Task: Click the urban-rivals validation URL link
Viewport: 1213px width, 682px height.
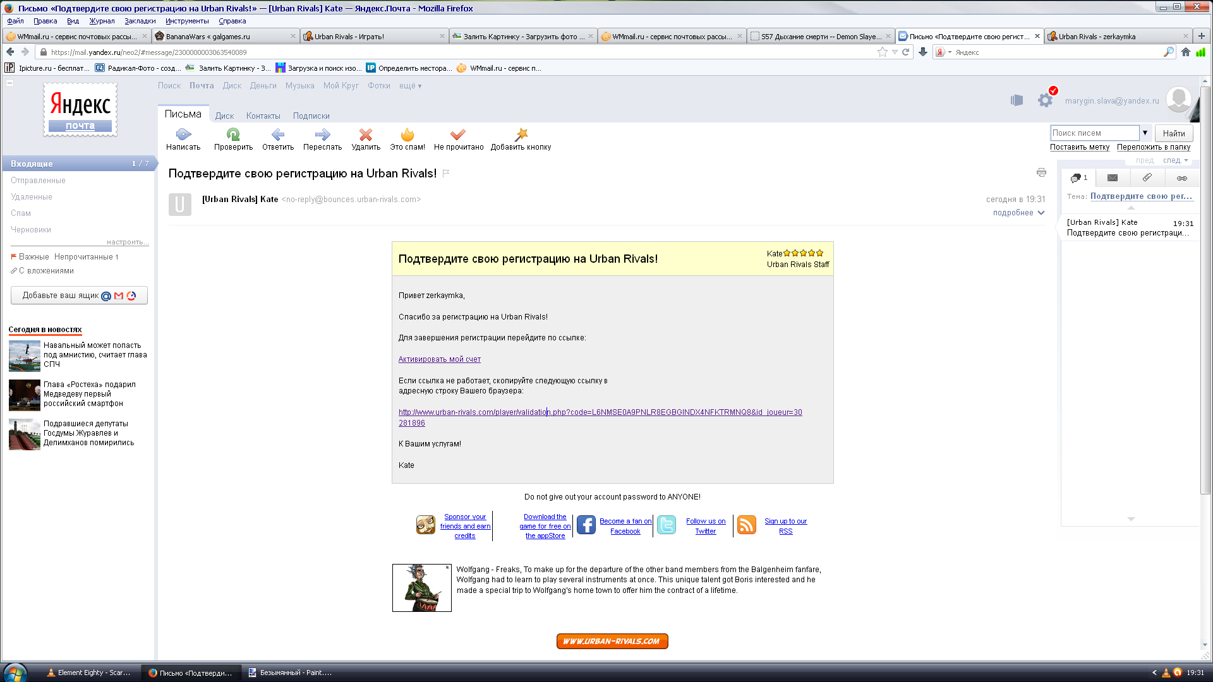Action: point(600,417)
